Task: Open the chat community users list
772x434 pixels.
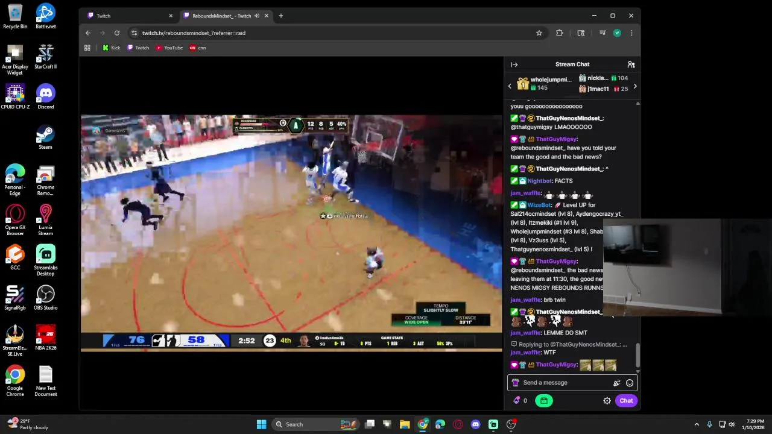Action: click(631, 64)
